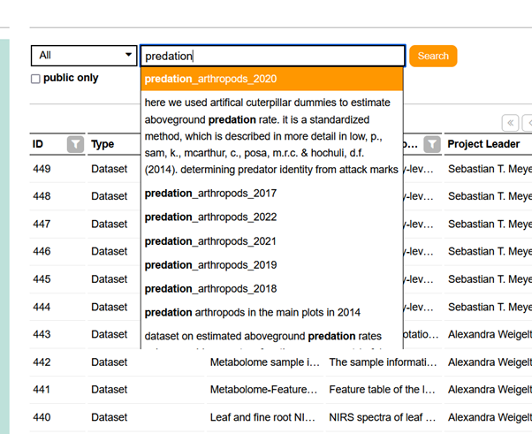Click ID cell 447

pyautogui.click(x=42, y=224)
